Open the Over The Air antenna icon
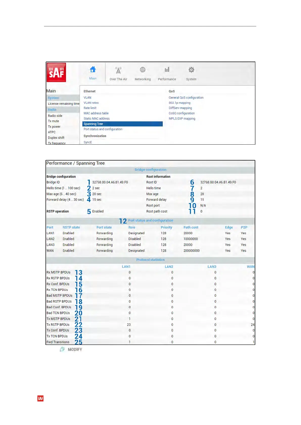 tap(118, 70)
